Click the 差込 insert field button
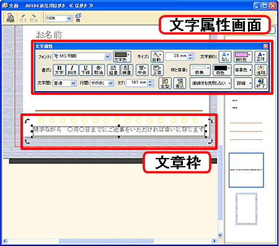This screenshot has width=279, height=246. coord(180,83)
